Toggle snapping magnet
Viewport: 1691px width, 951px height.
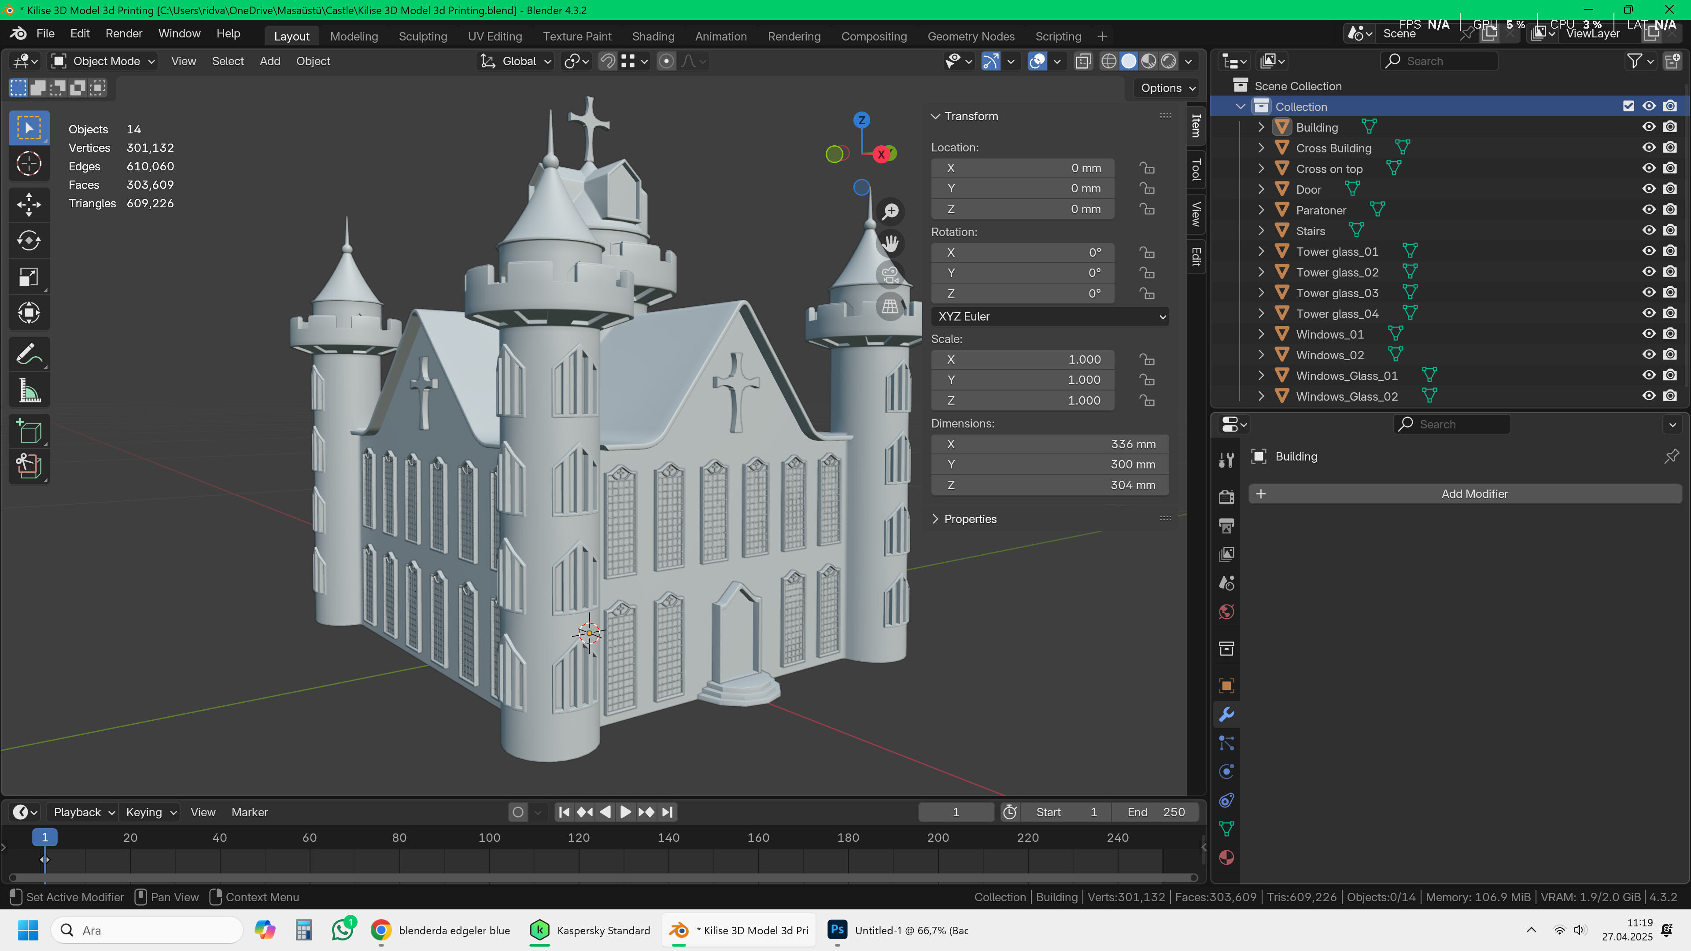pos(608,61)
